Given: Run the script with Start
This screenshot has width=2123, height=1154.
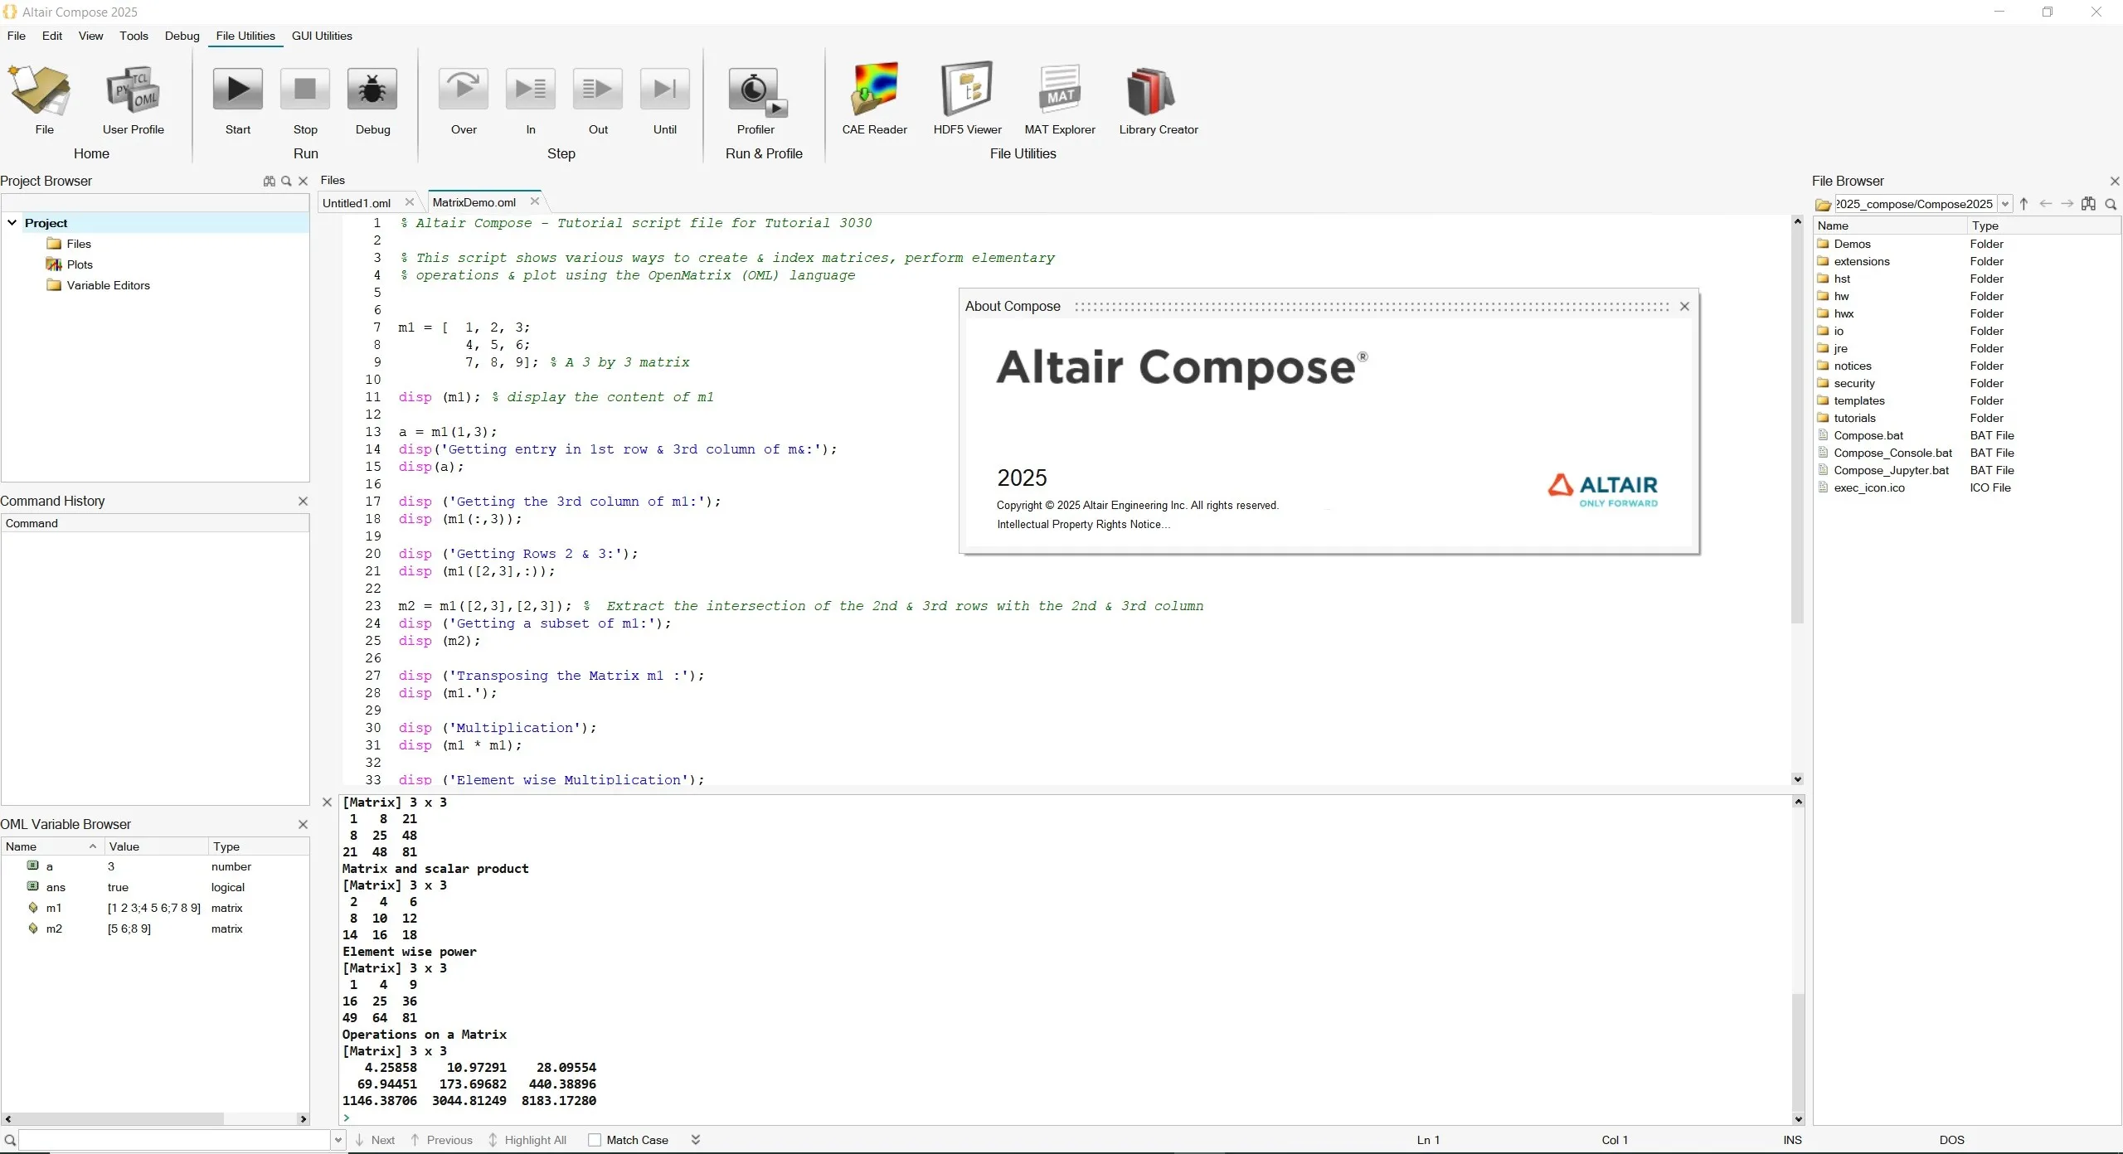Looking at the screenshot, I should click(x=238, y=90).
